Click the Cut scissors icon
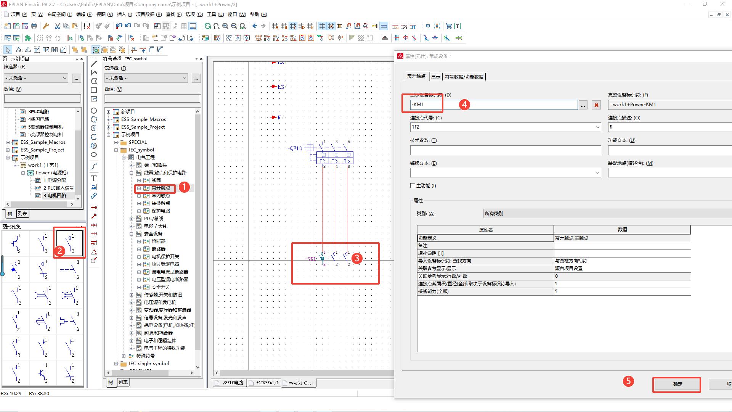Viewport: 732px width, 412px height. 58,26
